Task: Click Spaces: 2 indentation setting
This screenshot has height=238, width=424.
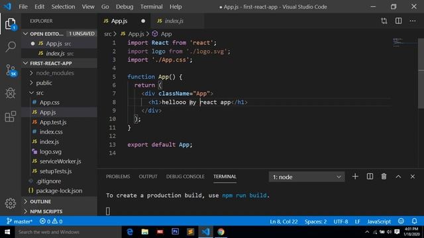Action: point(315,221)
